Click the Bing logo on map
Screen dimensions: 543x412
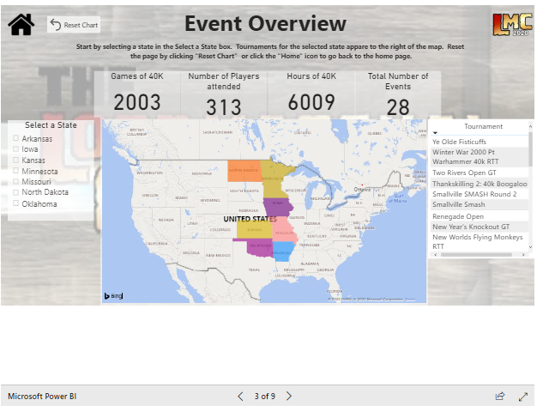click(x=113, y=295)
